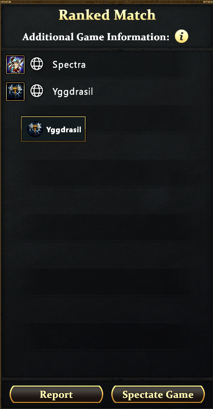Click the Yggdrasil tooltip box border
Screen dimensions: 213x409
[x=53, y=117]
